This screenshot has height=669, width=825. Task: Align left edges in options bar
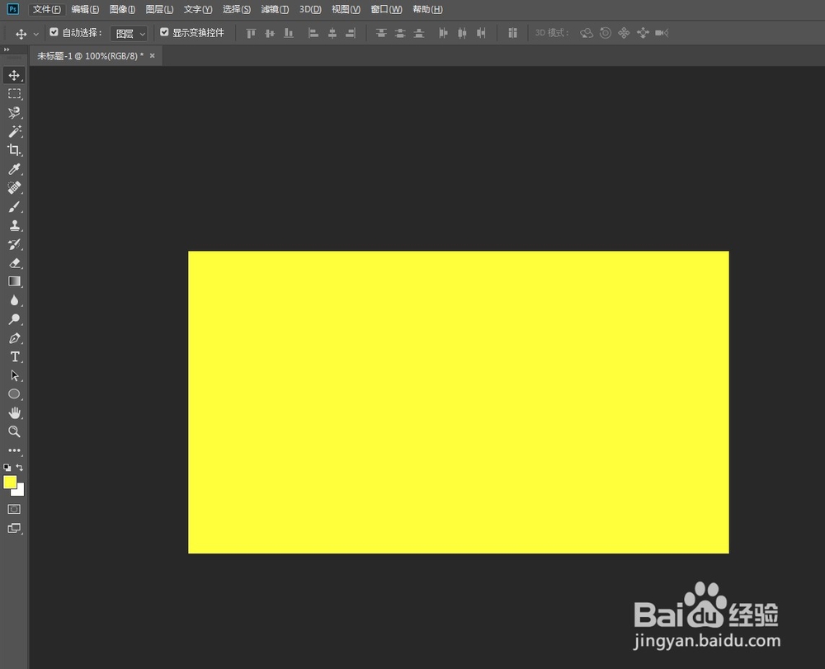point(313,33)
